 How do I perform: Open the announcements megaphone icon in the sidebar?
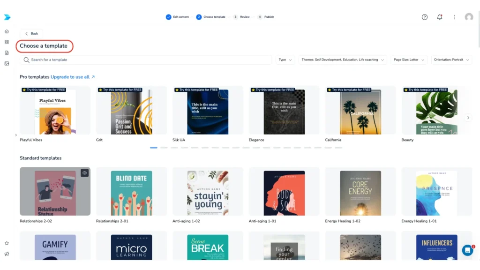tap(7, 253)
